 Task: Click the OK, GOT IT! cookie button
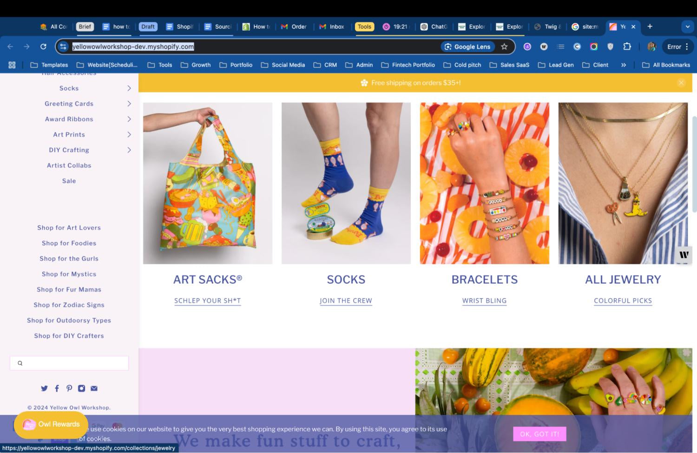(539, 434)
